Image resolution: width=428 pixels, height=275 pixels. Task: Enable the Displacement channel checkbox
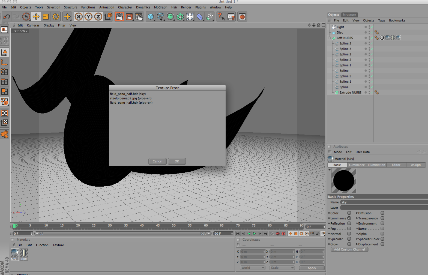tap(382, 244)
